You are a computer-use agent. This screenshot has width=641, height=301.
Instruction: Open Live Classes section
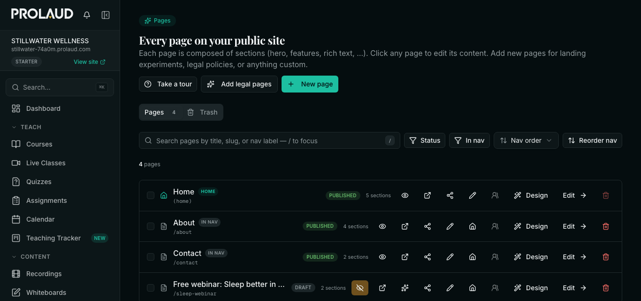tap(60, 163)
